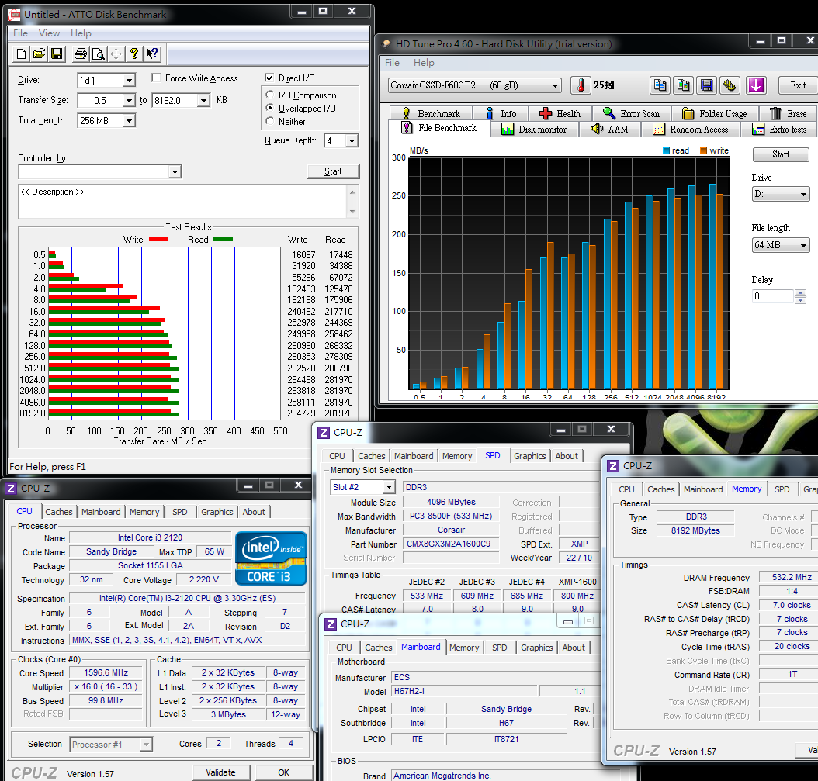818x781 pixels.
Task: Enable the Force Write Access checkbox
Action: click(156, 78)
